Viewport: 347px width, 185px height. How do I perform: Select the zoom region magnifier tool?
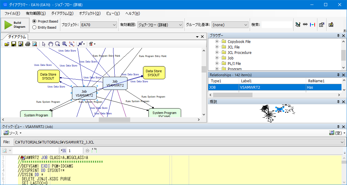click(x=58, y=44)
